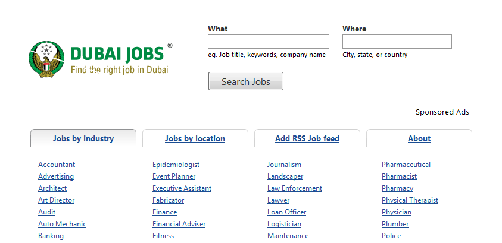The image size is (502, 243).
Task: Open the Add RSS Job feed tab
Action: [x=307, y=138]
